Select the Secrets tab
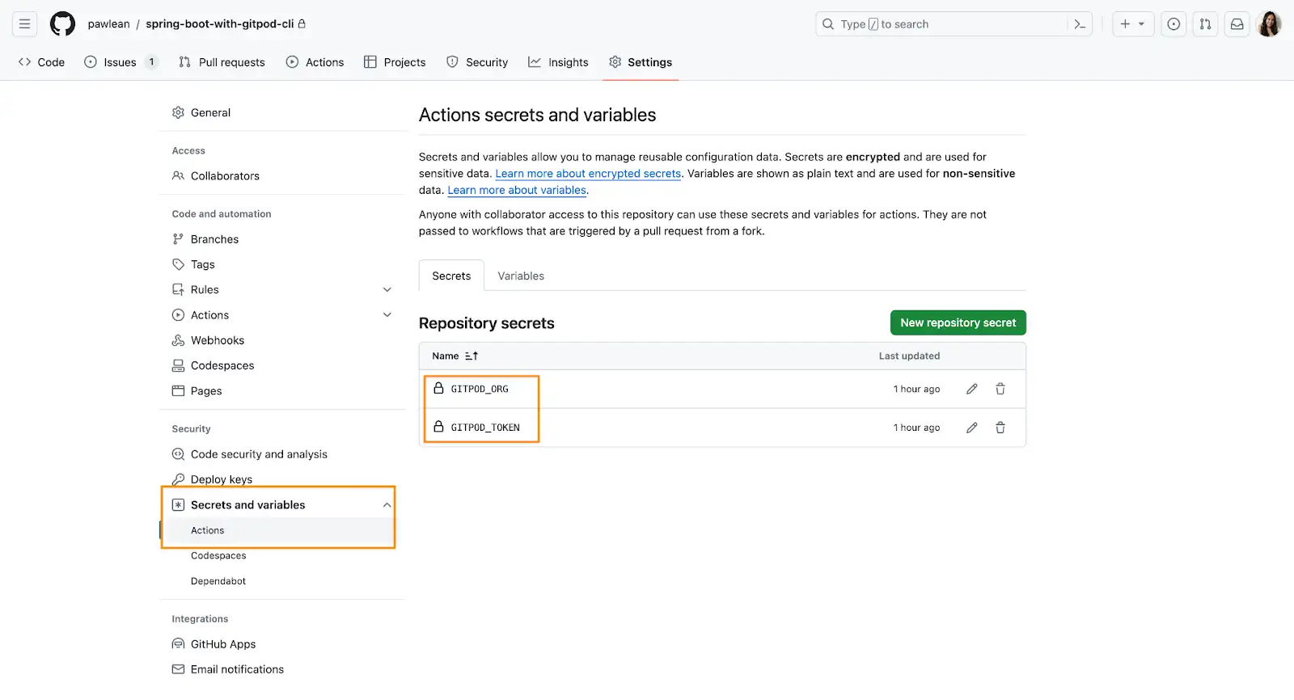Image resolution: width=1294 pixels, height=700 pixels. 451,276
